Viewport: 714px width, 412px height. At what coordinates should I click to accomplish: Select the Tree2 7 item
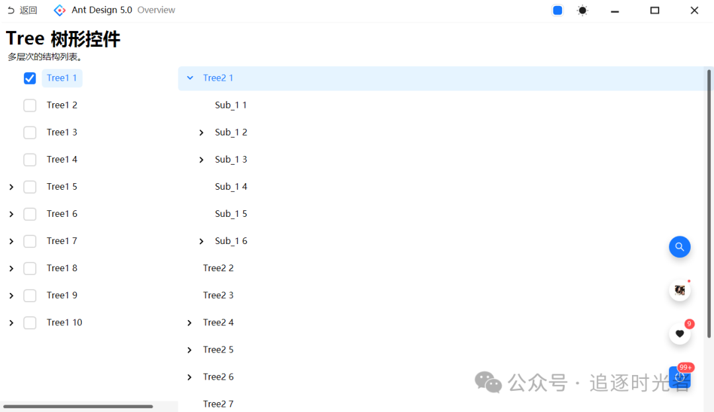pyautogui.click(x=218, y=404)
